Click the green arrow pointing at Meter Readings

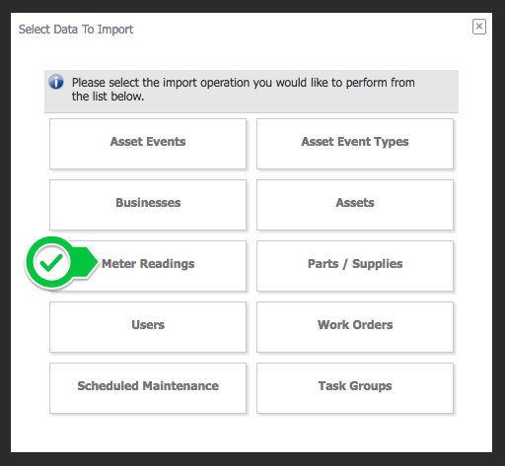86,263
